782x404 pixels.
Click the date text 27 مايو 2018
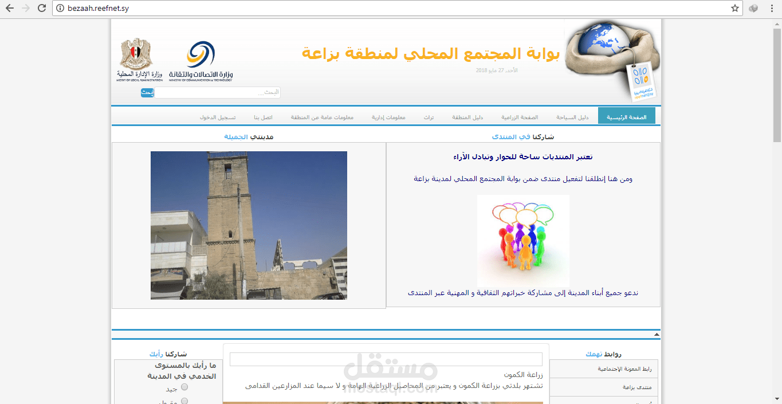tap(497, 70)
